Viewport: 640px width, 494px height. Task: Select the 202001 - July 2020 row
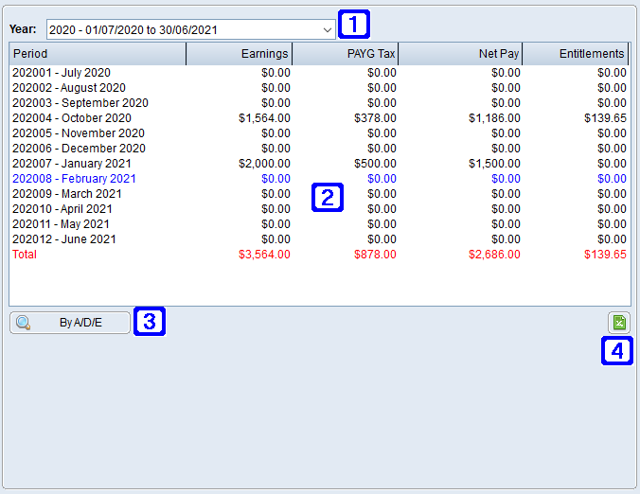pos(320,73)
